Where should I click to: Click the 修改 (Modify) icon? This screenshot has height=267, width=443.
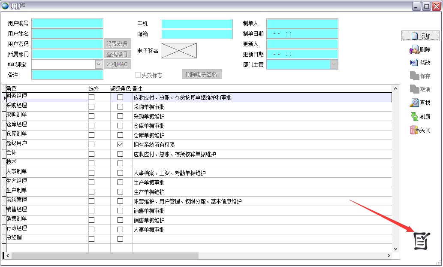(414, 63)
